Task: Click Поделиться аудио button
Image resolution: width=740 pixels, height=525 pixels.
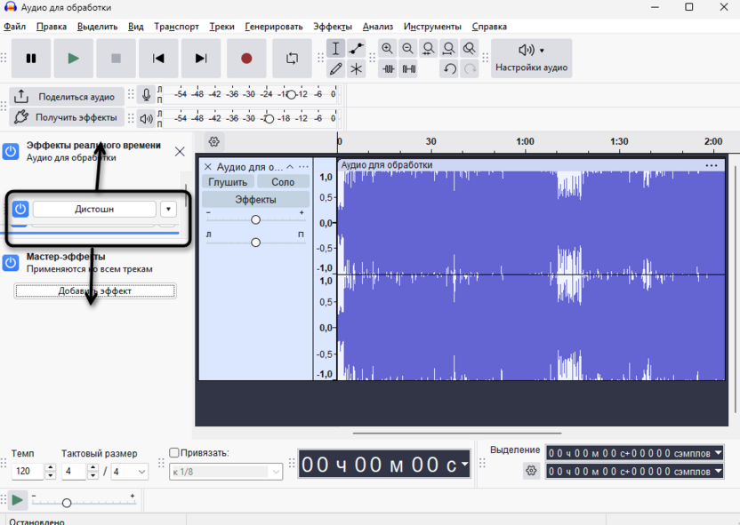Action: [67, 97]
